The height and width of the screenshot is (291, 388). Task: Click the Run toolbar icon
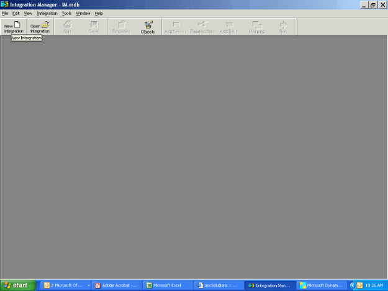(283, 27)
